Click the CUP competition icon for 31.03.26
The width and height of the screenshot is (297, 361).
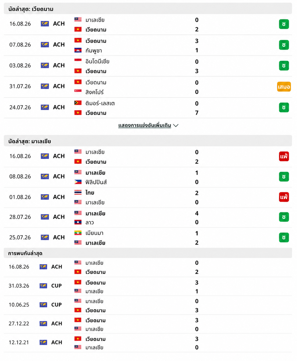pos(43,286)
